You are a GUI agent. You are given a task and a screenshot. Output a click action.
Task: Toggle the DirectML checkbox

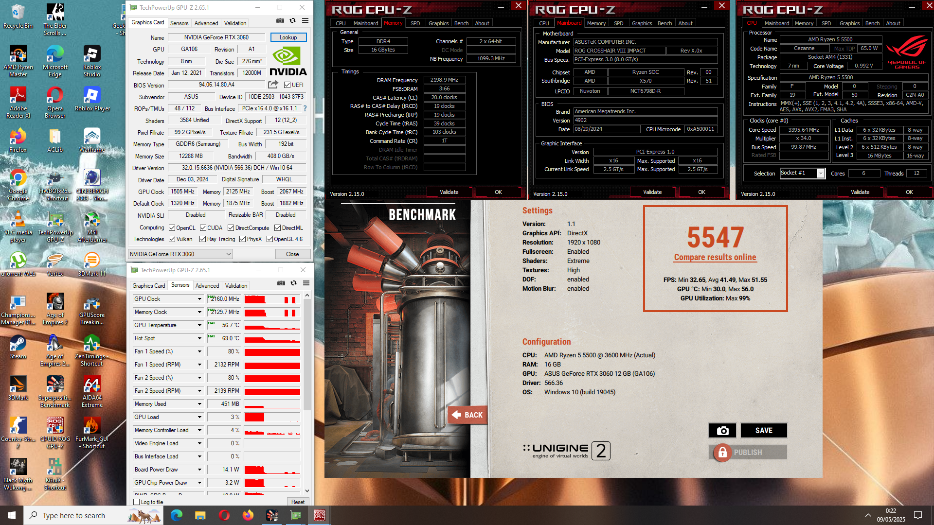click(x=277, y=228)
